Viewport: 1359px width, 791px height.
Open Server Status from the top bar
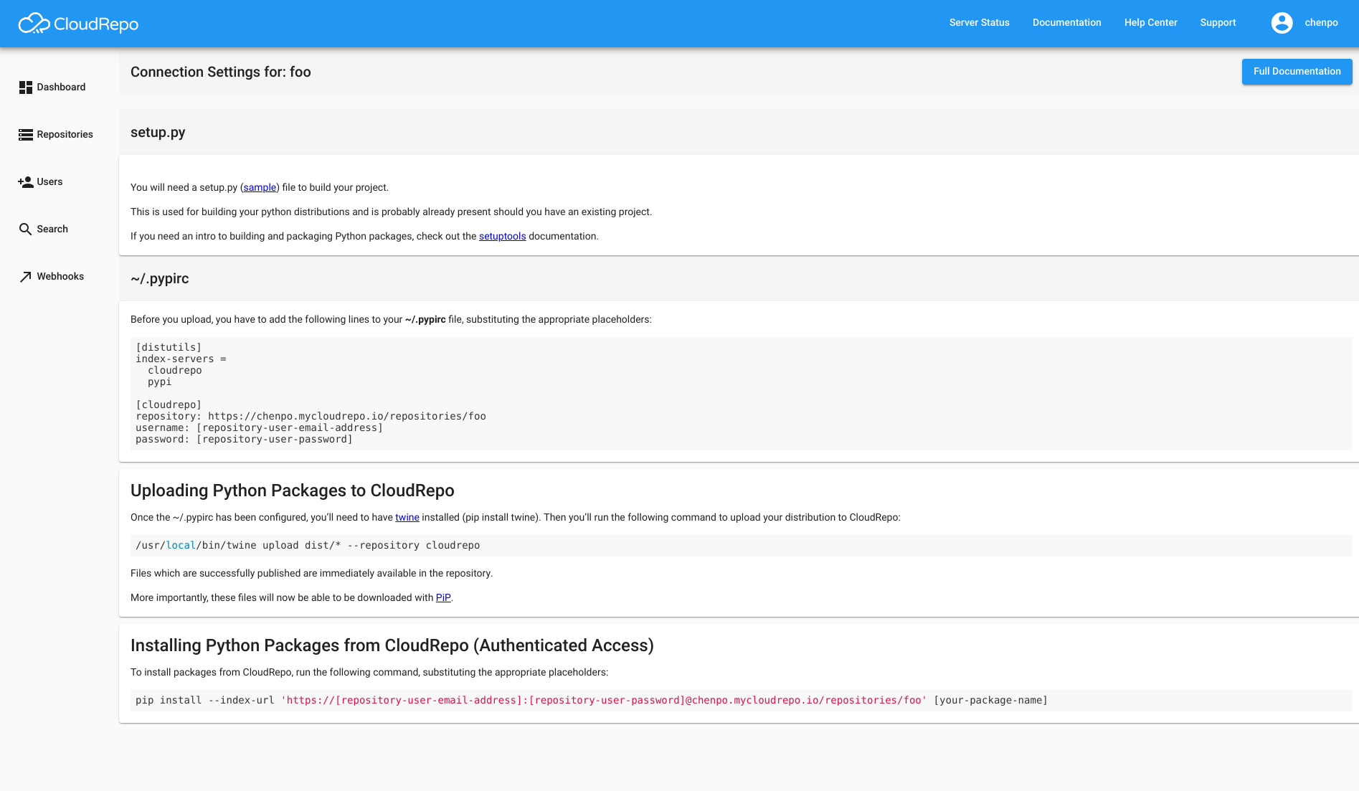click(979, 23)
